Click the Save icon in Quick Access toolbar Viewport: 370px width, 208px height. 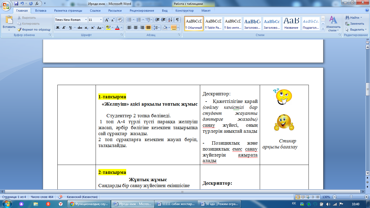pyautogui.click(x=16, y=4)
